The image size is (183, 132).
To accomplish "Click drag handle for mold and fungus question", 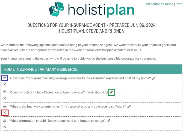I will [x=5, y=121].
